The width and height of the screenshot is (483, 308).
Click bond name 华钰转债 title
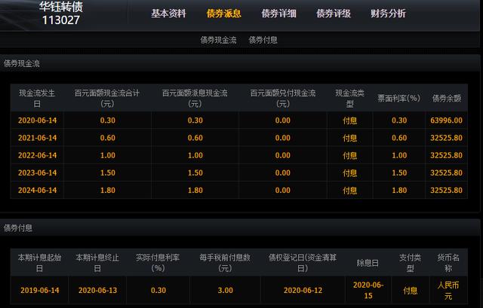61,7
